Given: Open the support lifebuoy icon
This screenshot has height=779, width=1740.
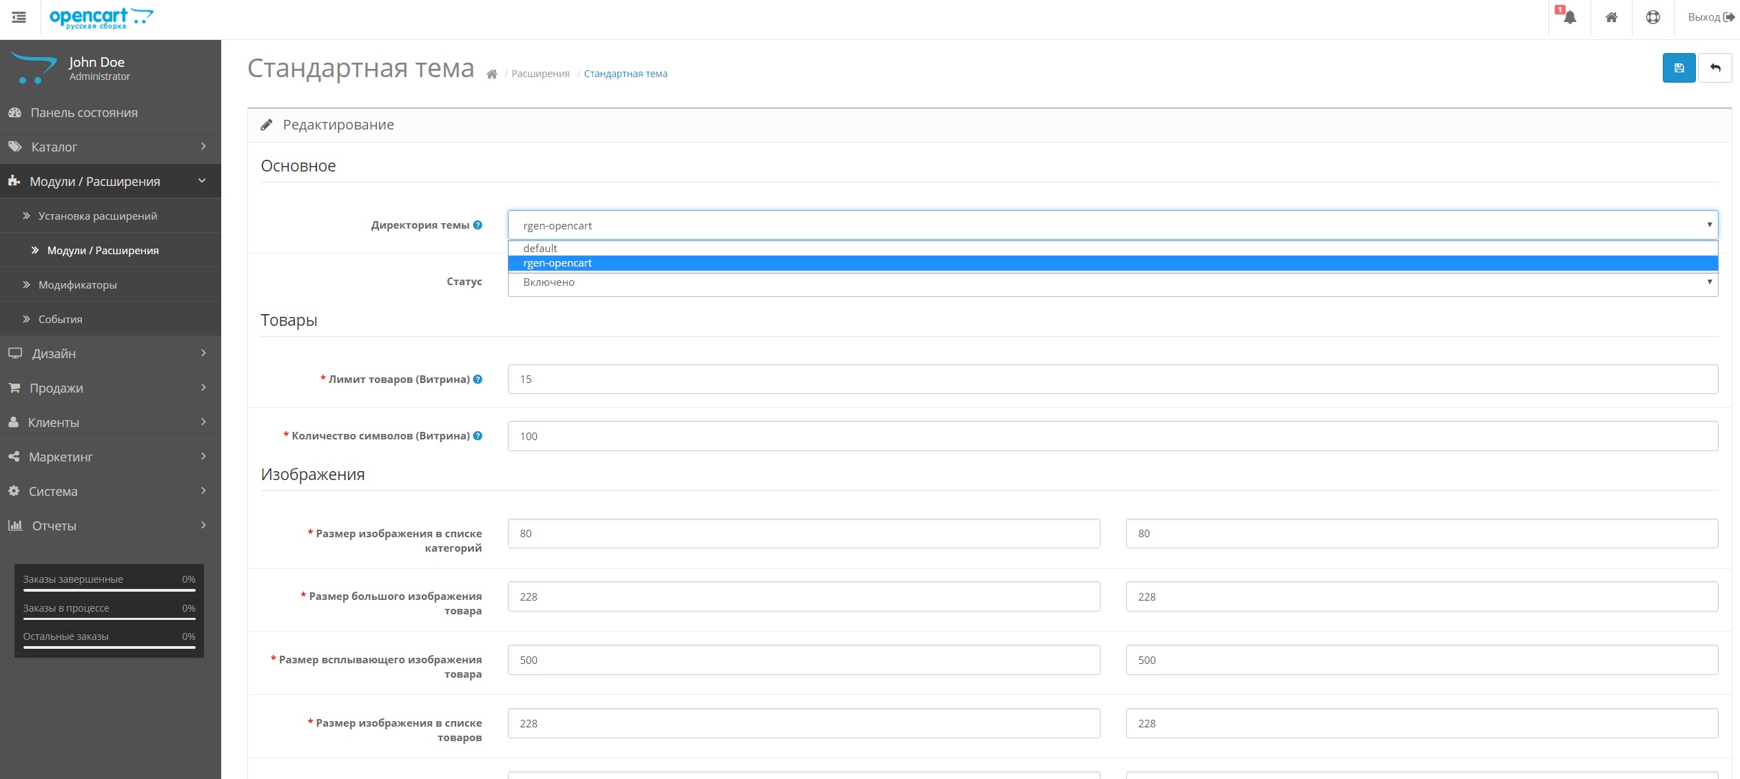Looking at the screenshot, I should 1652,17.
